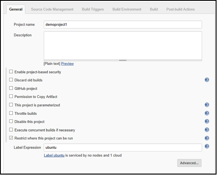Toggle the Throttle builds checkbox

(x=11, y=113)
